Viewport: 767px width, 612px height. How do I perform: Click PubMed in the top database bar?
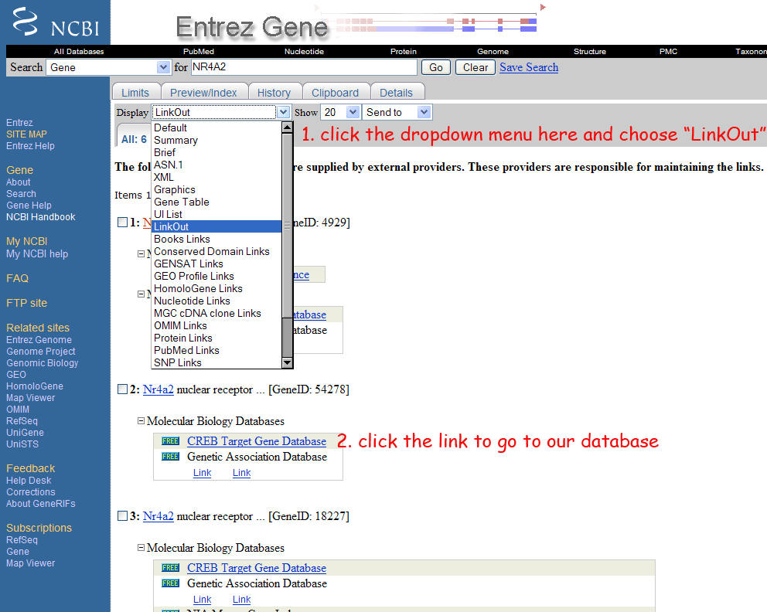point(199,51)
